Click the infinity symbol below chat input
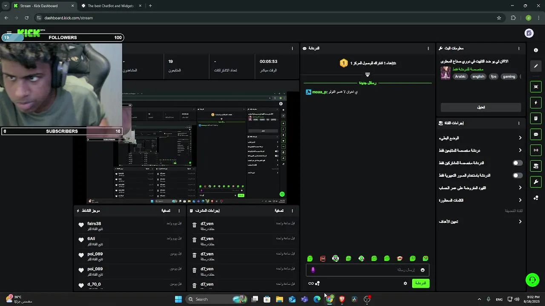545x306 pixels. click(x=311, y=283)
